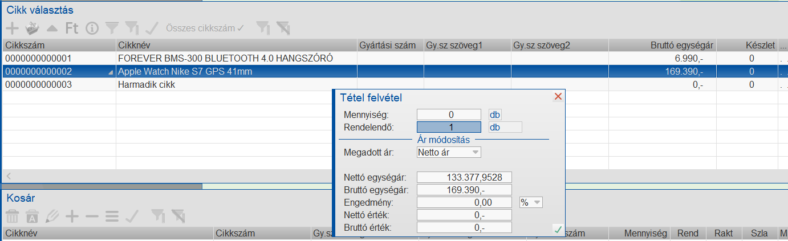This screenshot has height=241, width=788.
Task: Click the Engedmény discount value field
Action: 464,202
